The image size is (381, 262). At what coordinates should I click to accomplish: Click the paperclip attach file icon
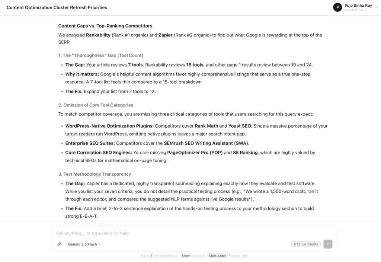click(60, 244)
